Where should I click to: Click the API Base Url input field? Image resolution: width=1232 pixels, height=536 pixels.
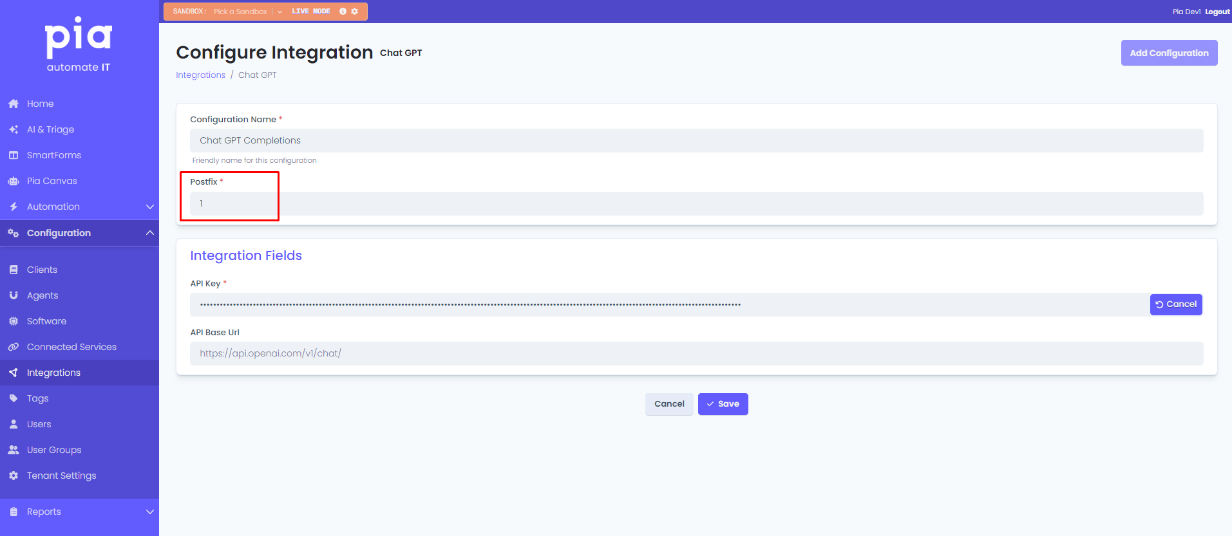(696, 353)
